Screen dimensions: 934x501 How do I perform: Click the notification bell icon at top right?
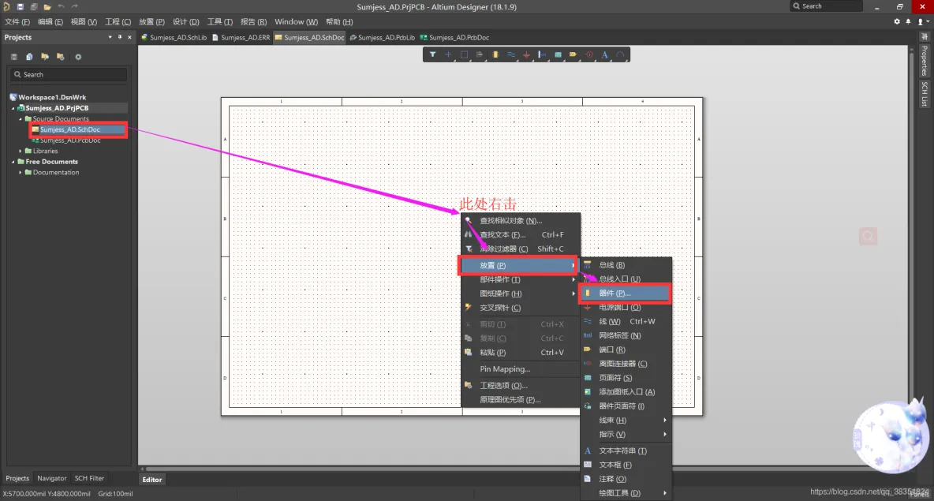click(909, 21)
